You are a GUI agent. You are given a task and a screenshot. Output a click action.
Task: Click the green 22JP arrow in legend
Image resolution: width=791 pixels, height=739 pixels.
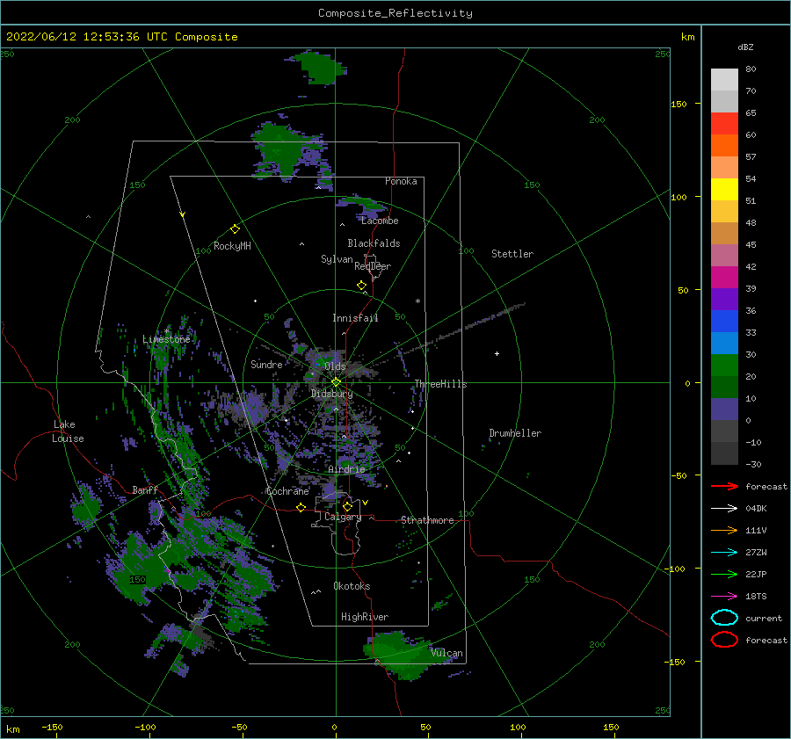coord(724,574)
